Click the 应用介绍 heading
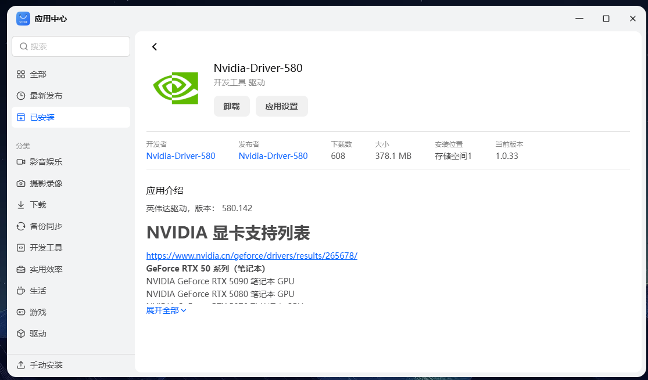 click(164, 191)
